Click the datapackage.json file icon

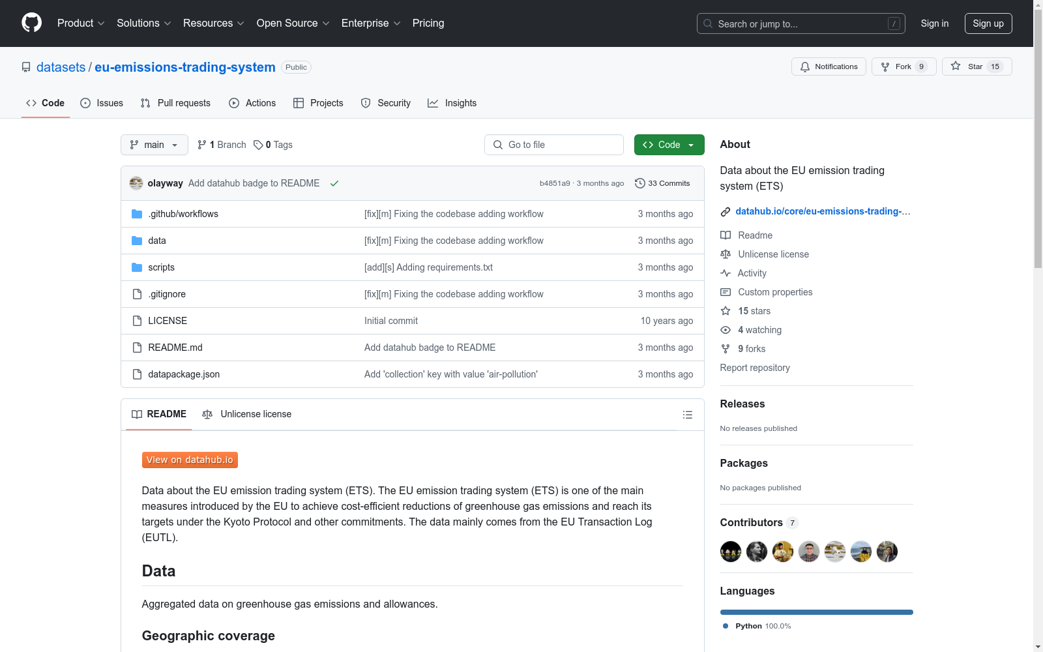tap(137, 374)
